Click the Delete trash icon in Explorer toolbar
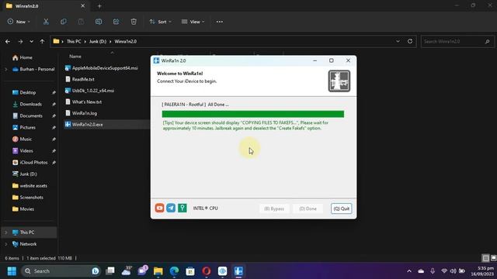This screenshot has height=279, width=497. pyautogui.click(x=134, y=22)
